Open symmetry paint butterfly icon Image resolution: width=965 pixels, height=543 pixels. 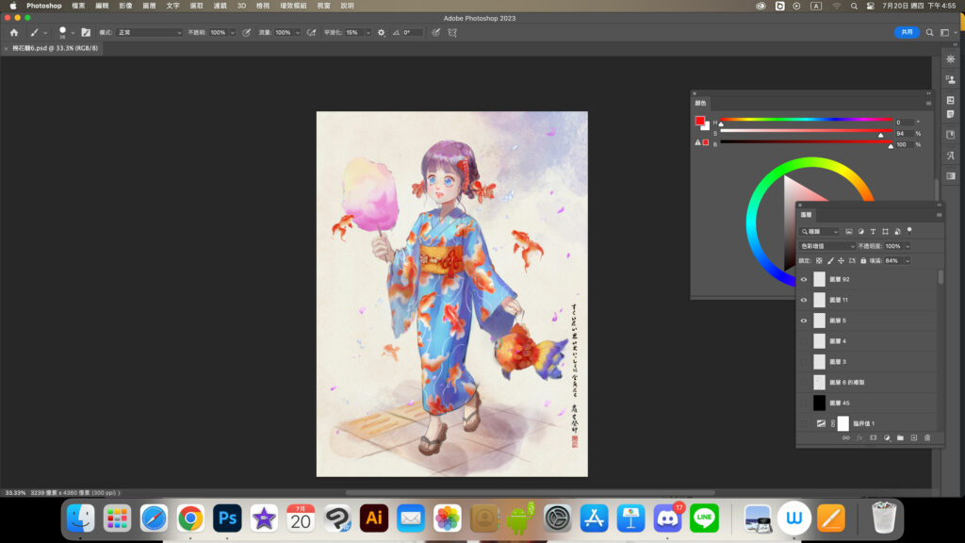pyautogui.click(x=452, y=33)
